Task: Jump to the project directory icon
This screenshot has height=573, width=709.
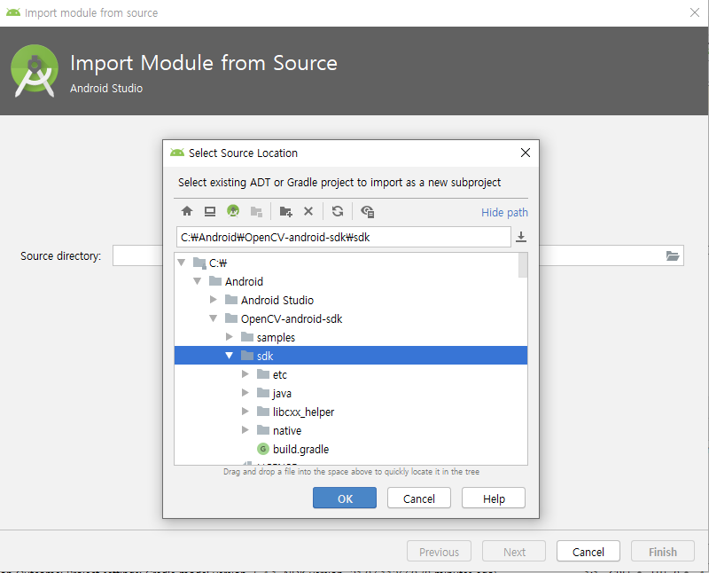Action: [x=233, y=211]
